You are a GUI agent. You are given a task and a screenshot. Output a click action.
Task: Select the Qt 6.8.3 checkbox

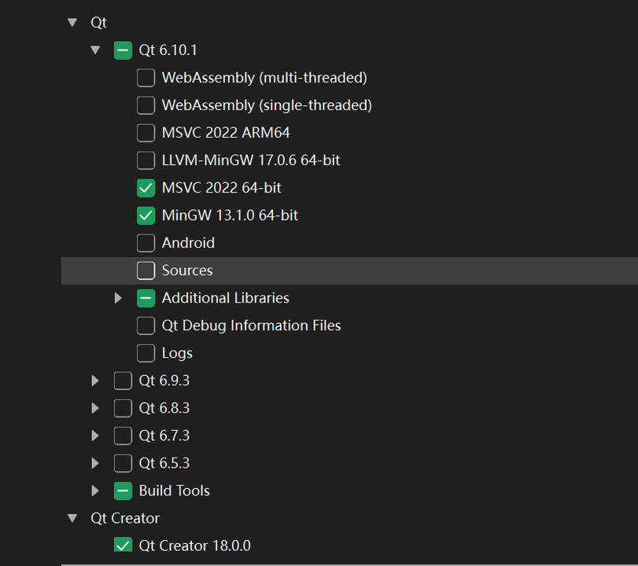[x=123, y=408]
